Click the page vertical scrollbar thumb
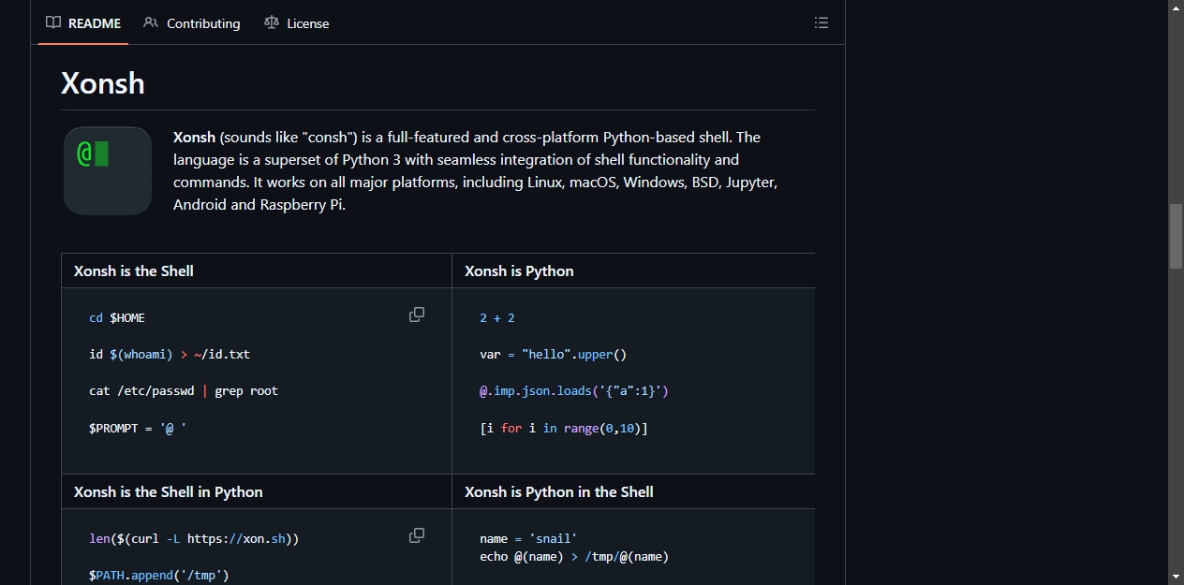This screenshot has height=585, width=1184. (x=1176, y=236)
